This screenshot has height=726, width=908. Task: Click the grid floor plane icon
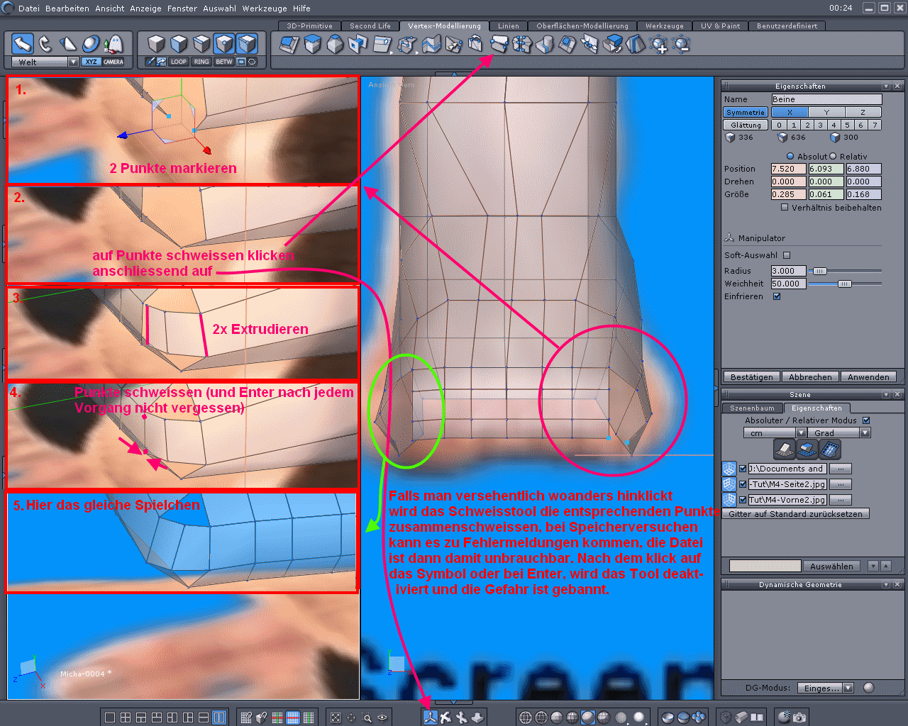point(784,449)
